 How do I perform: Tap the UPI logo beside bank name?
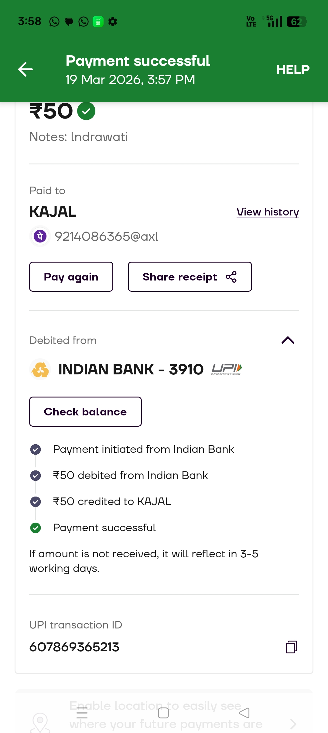[x=227, y=369]
